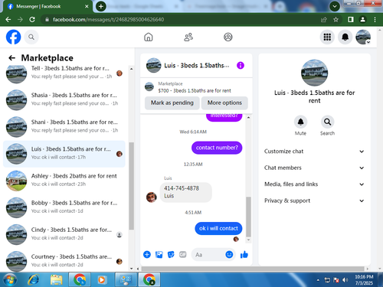
Task: Click the 'contact number?' message bubble
Action: pyautogui.click(x=217, y=148)
